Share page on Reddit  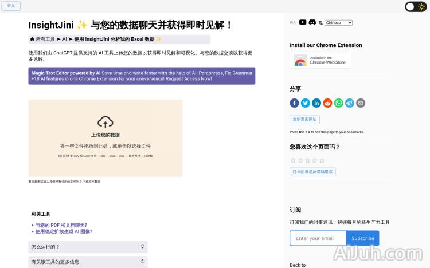coord(327,103)
